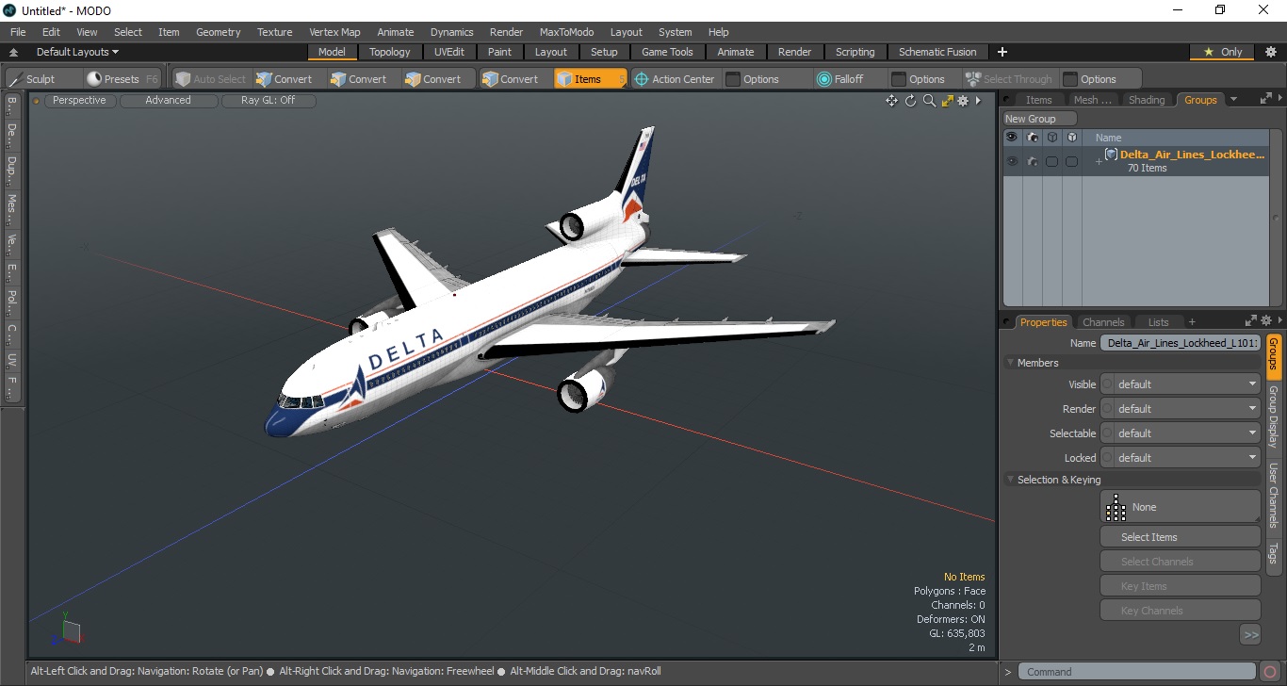Click the Command input field
This screenshot has width=1287, height=686.
click(1138, 672)
